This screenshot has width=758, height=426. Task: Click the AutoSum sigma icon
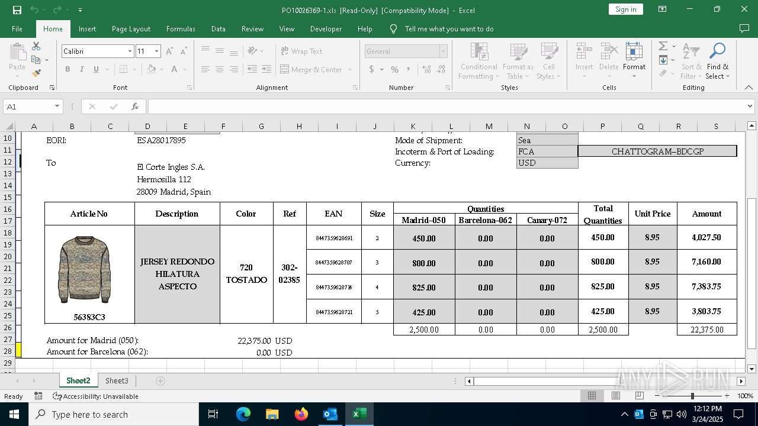click(663, 46)
